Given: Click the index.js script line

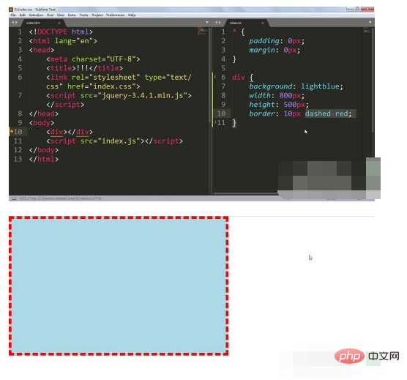Looking at the screenshot, I should click(114, 141).
